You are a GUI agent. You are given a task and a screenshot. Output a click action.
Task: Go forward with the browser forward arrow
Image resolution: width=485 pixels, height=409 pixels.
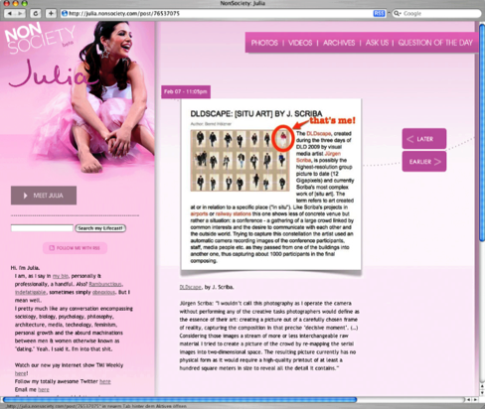click(x=21, y=14)
